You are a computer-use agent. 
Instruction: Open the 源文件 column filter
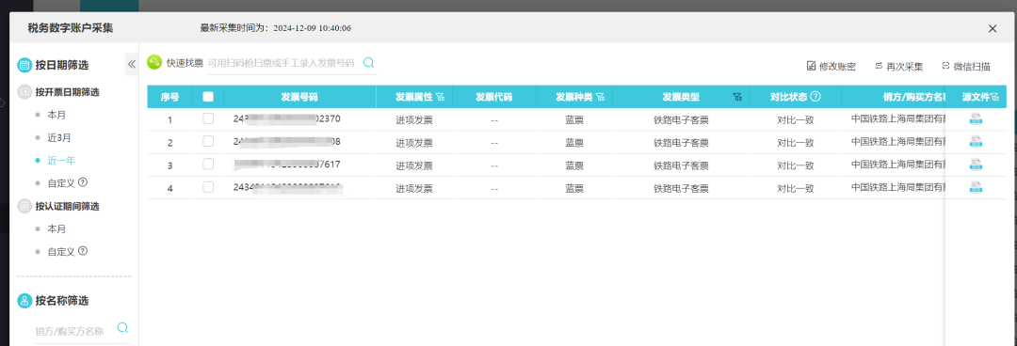995,97
